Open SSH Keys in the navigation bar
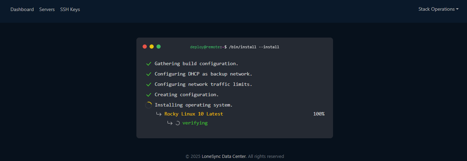The width and height of the screenshot is (467, 161). (70, 9)
